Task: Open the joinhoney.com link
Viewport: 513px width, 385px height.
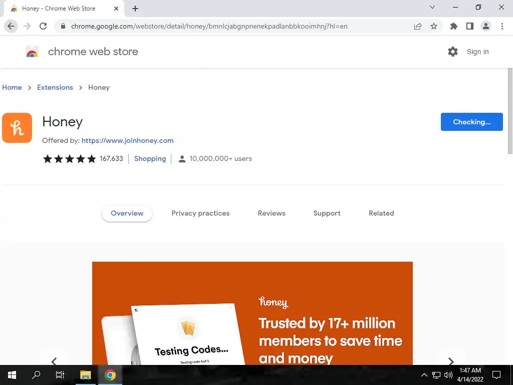Action: click(128, 140)
